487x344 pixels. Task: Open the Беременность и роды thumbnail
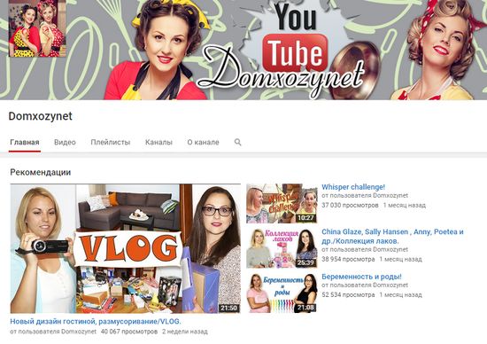[x=282, y=293]
